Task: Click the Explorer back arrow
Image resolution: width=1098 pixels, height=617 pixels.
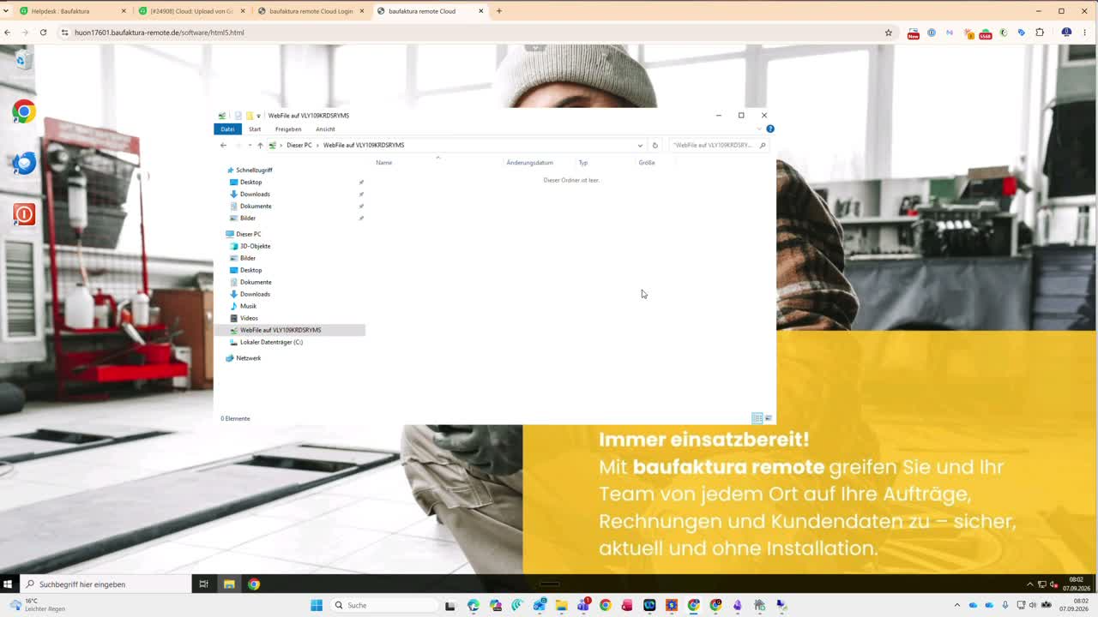Action: [223, 145]
